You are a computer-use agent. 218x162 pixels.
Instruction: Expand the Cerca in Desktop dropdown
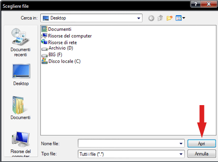pyautogui.click(x=139, y=18)
